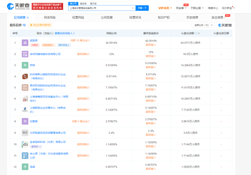Screen dimensions: 251x175
Task: Open 股权结构 for 上海德粤股权投资基金中心
Action: click(83, 99)
